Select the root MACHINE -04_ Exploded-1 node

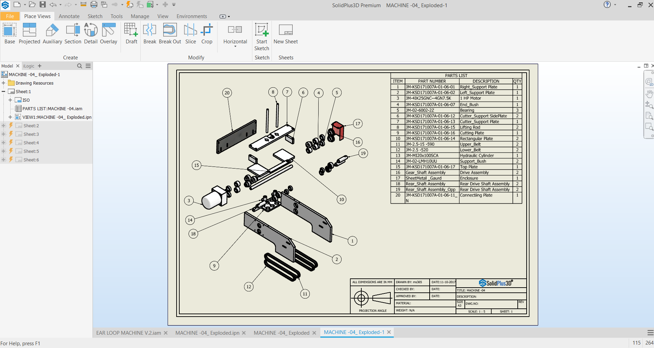pyautogui.click(x=34, y=74)
